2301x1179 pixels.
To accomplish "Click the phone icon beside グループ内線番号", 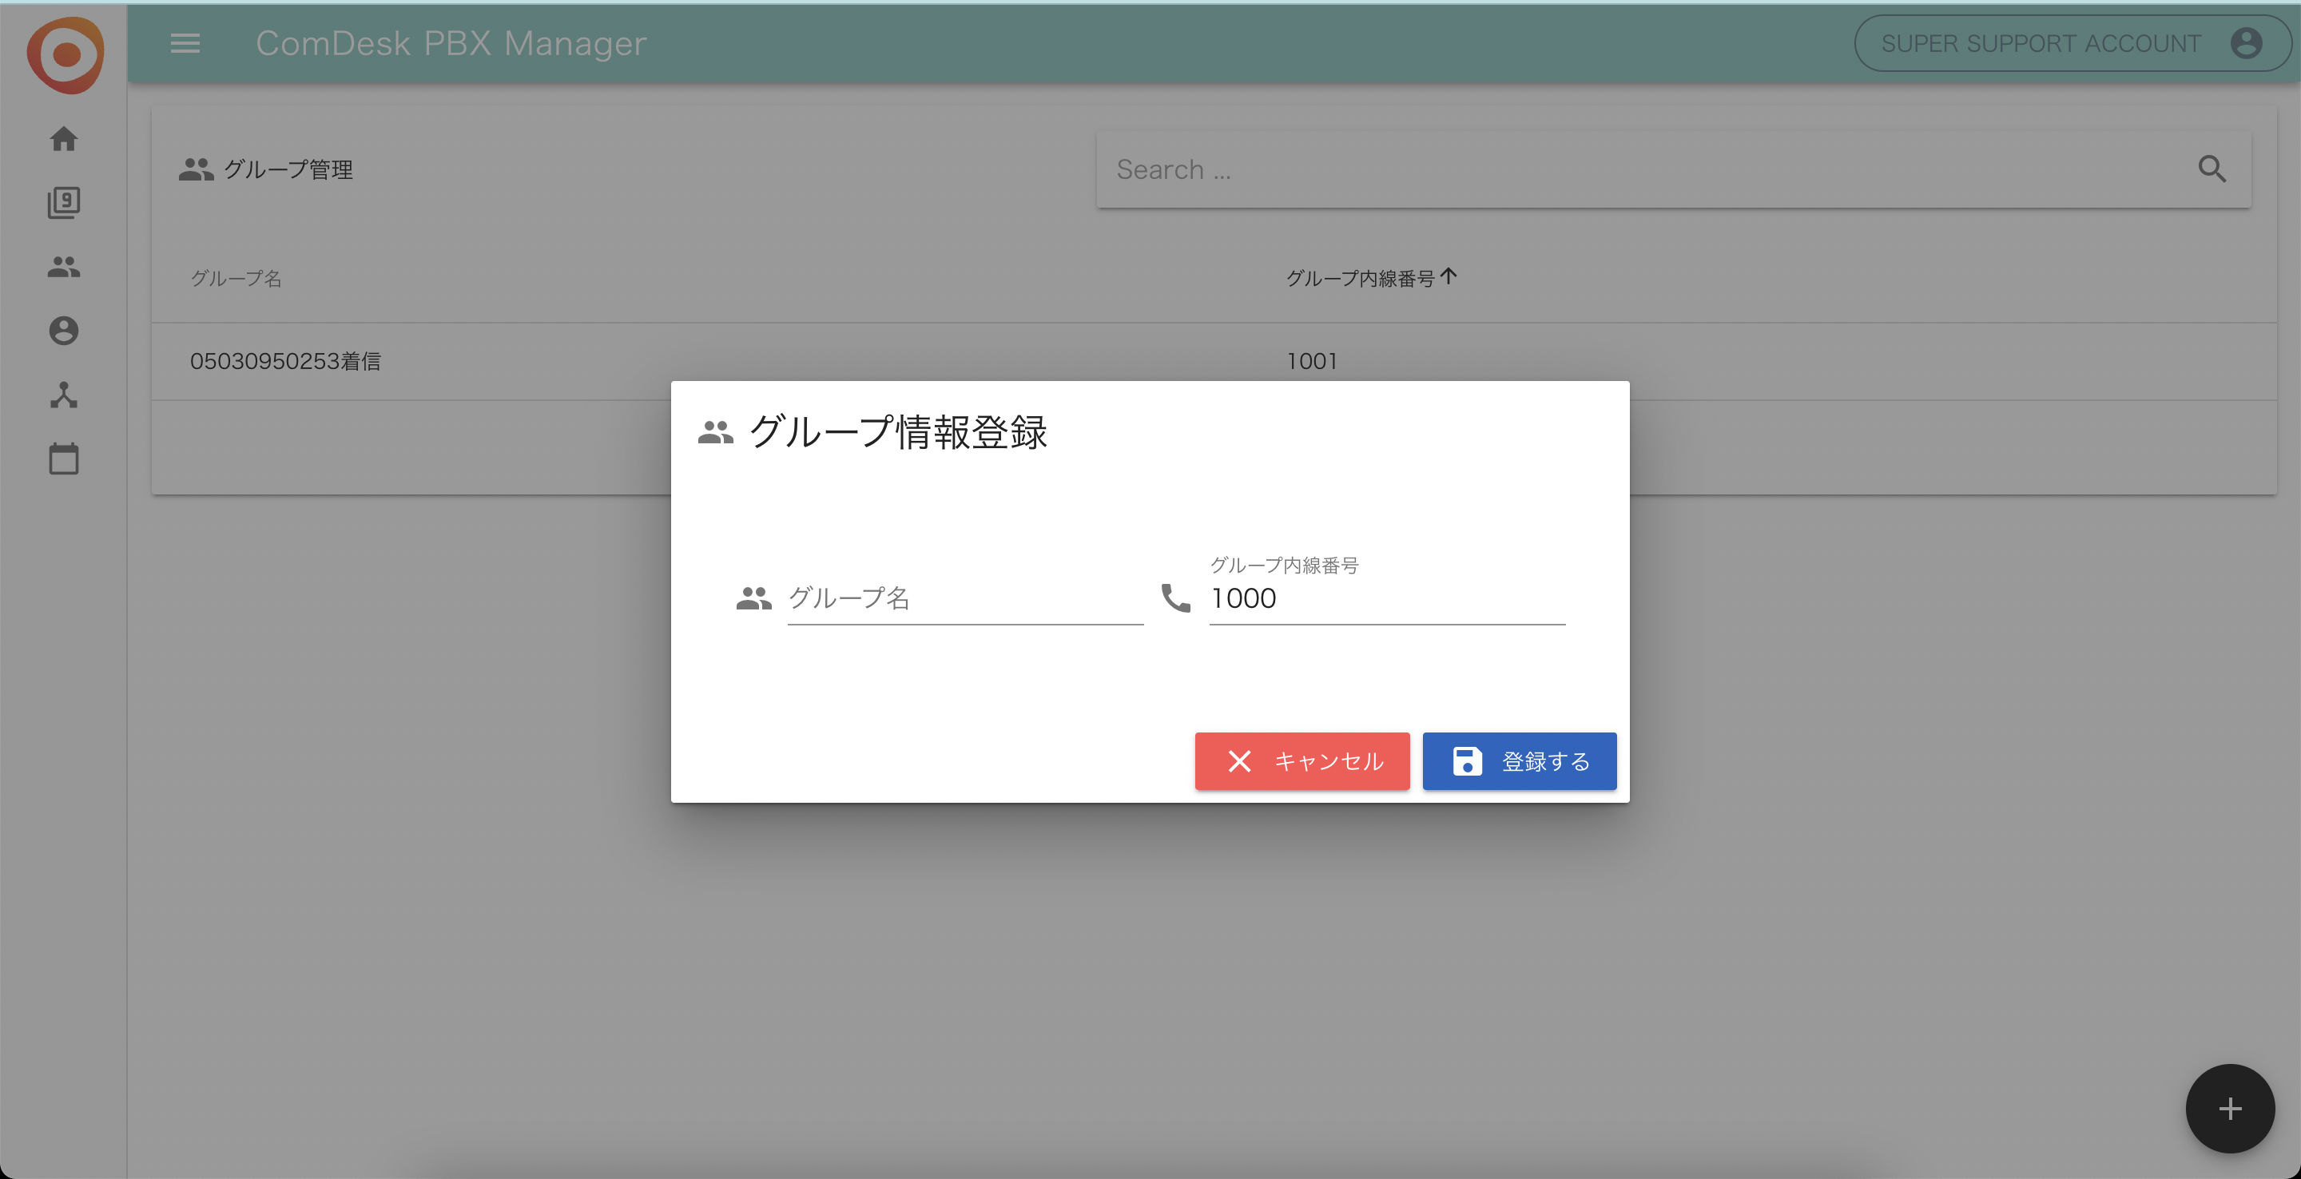I will pos(1174,598).
